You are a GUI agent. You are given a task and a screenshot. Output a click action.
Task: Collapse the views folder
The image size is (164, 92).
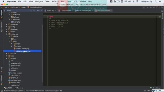pos(9,41)
